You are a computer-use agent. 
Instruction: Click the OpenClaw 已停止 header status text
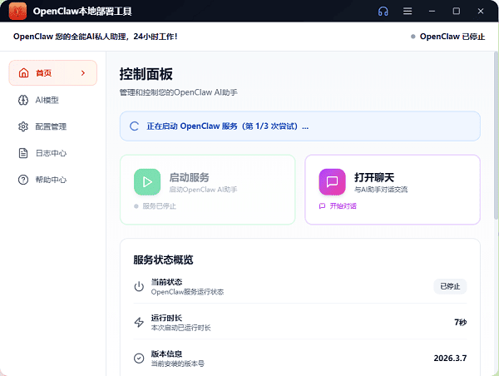(x=452, y=37)
